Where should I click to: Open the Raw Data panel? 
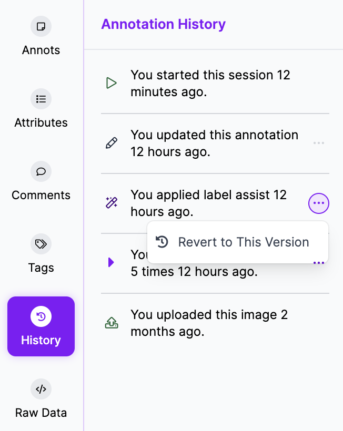(41, 399)
